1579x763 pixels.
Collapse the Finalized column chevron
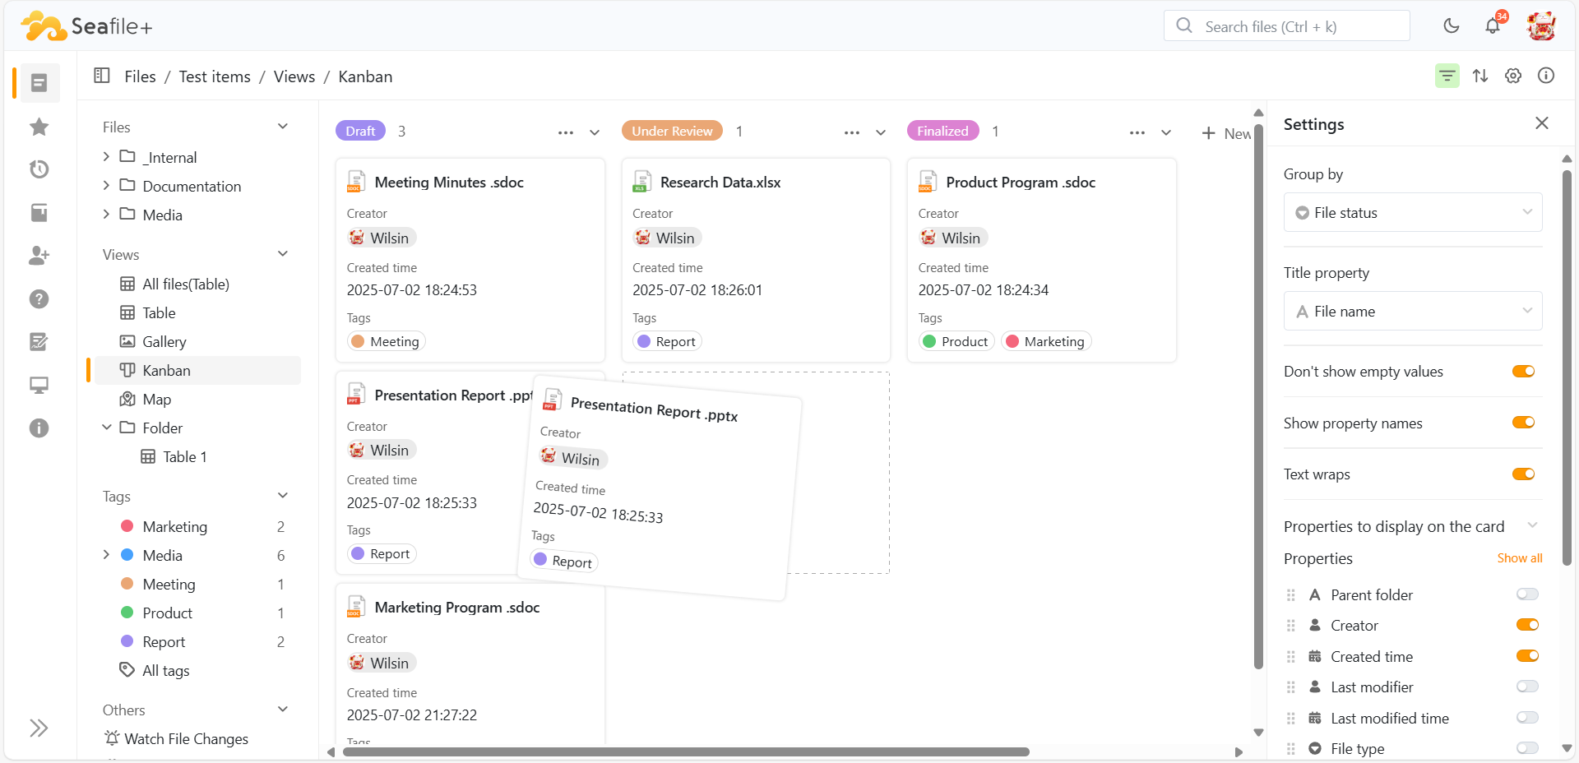pos(1166,132)
